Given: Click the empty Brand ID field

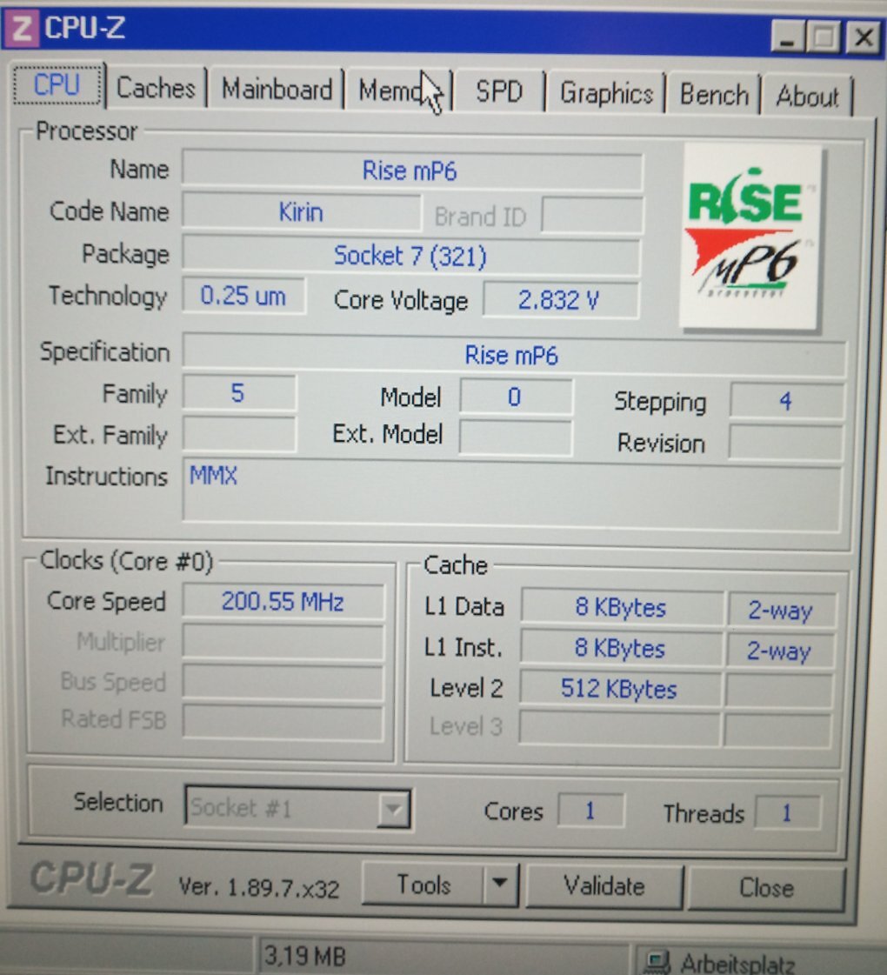Looking at the screenshot, I should (x=592, y=216).
